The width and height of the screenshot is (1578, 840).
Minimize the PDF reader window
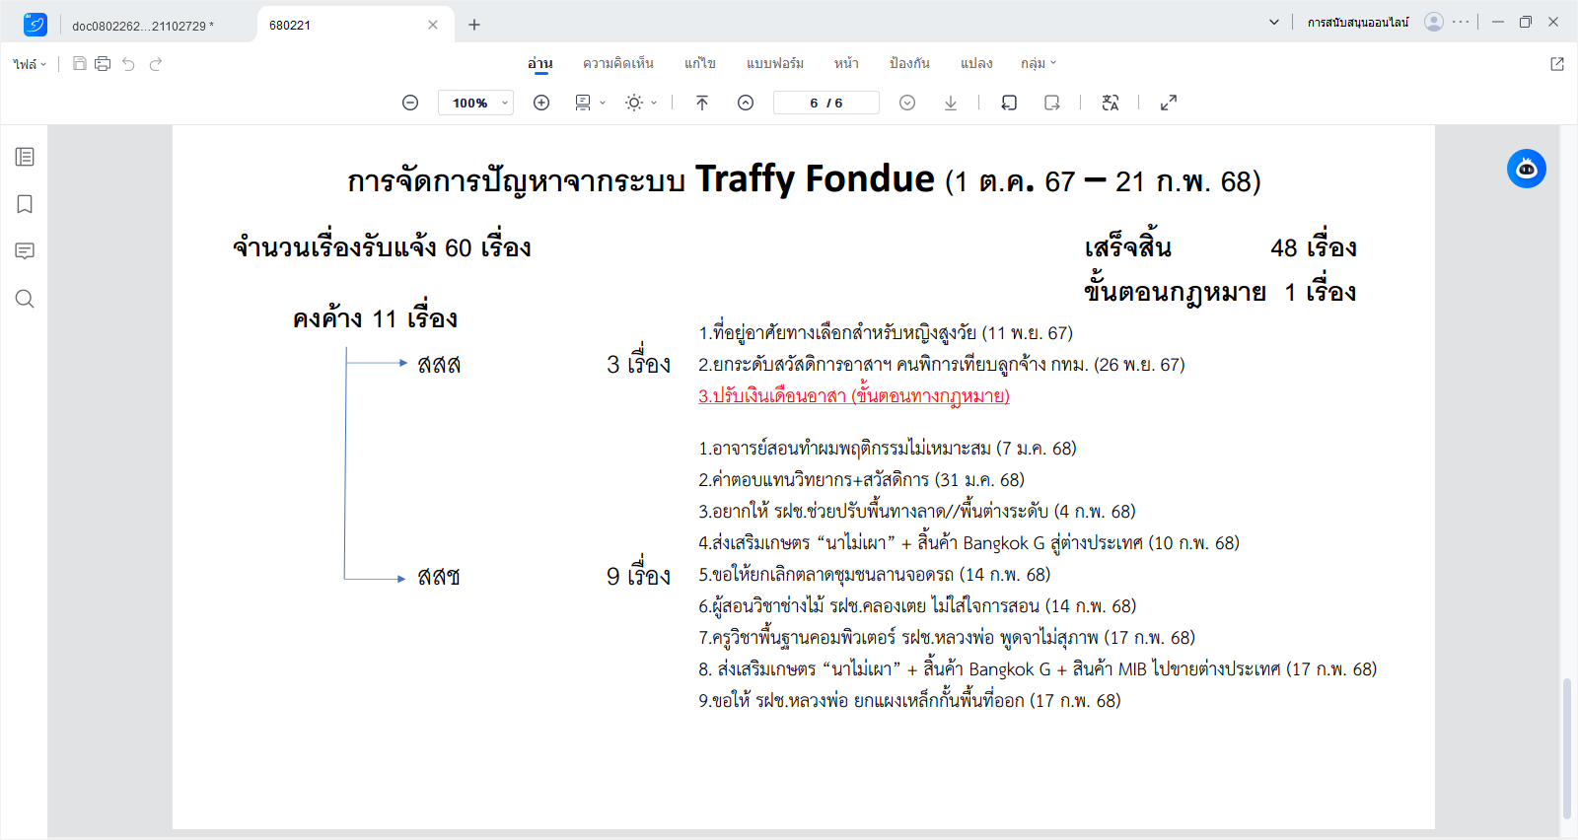1498,22
